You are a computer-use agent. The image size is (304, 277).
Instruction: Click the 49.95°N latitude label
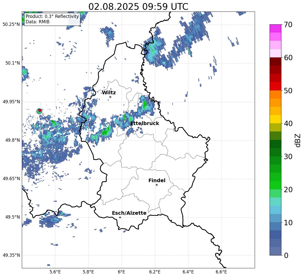(12, 101)
